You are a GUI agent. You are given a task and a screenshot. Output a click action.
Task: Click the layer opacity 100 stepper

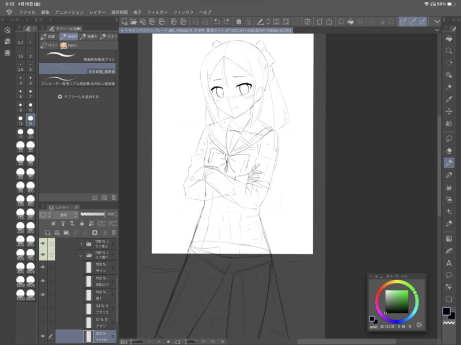115,214
